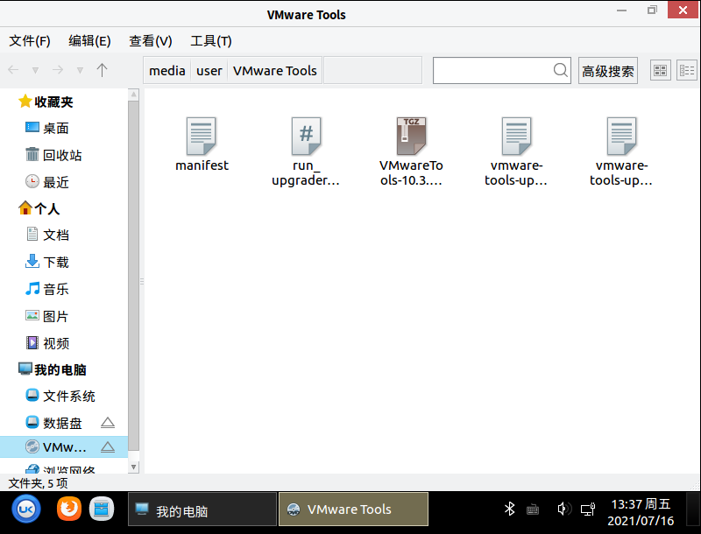The width and height of the screenshot is (701, 534).
Task: Open the Bluetooth tray icon
Action: 510,509
